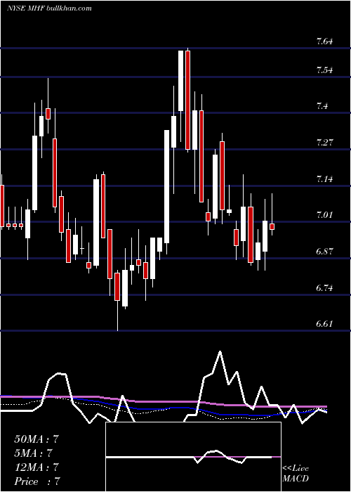Select the 7.54 price axis label

(324, 70)
